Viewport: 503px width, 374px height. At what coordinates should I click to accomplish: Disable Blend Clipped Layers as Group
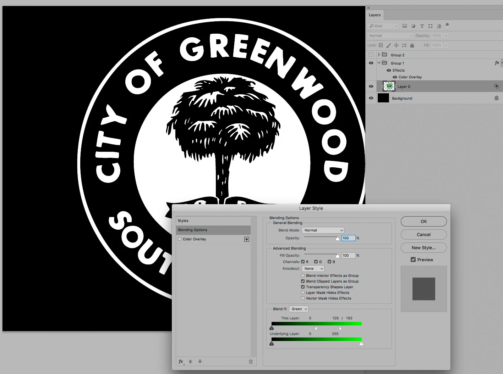[x=303, y=281]
